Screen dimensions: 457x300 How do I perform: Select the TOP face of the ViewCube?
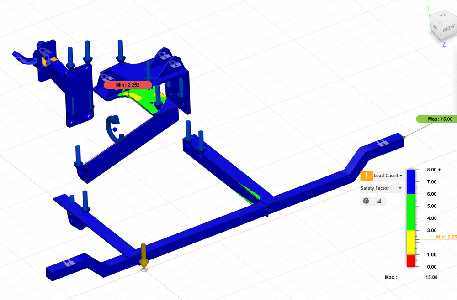(442, 15)
